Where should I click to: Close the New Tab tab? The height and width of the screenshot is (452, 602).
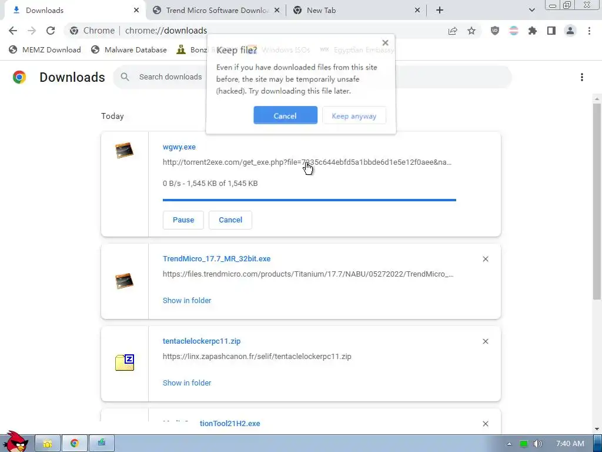coord(417,11)
